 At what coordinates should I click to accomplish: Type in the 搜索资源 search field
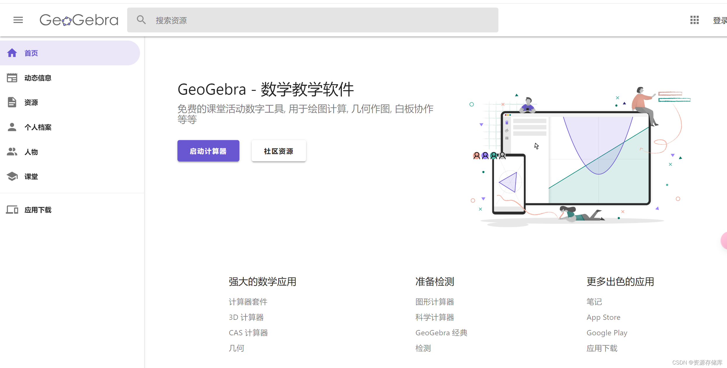tap(322, 20)
